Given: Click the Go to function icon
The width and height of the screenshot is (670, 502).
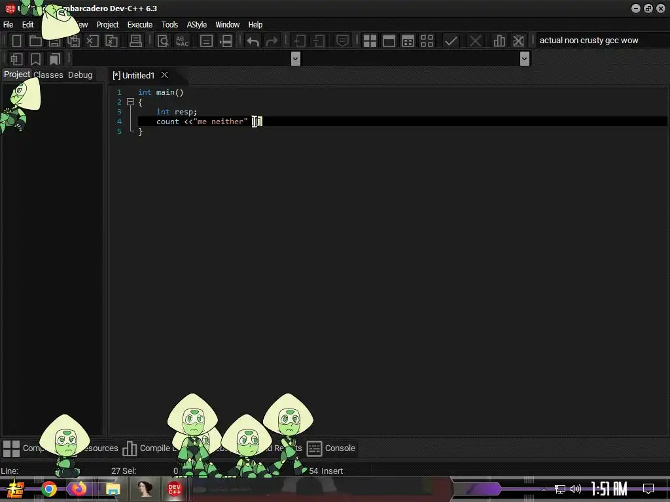Looking at the screenshot, I should [206, 41].
